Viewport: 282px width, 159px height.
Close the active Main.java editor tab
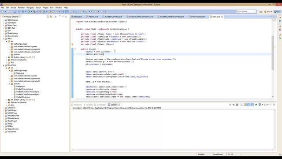click(222, 17)
